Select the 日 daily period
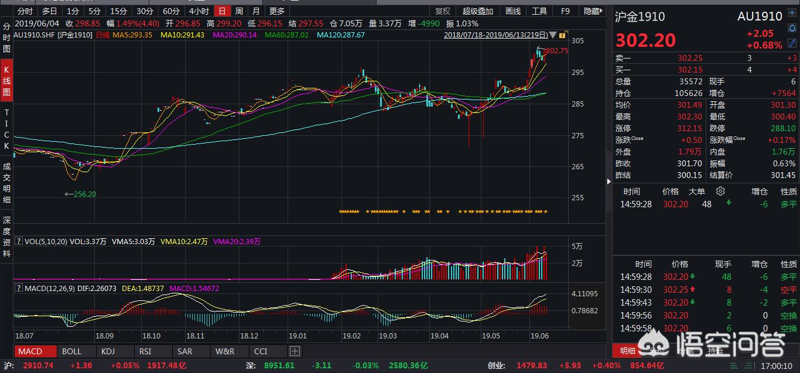 223,11
